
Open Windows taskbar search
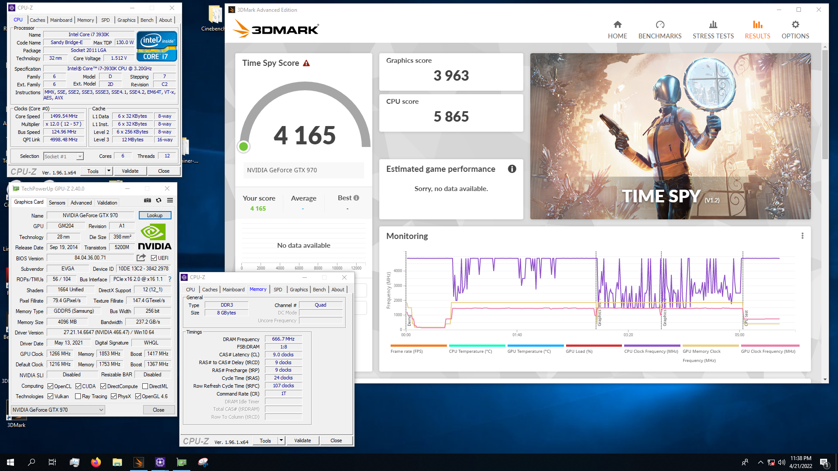31,462
